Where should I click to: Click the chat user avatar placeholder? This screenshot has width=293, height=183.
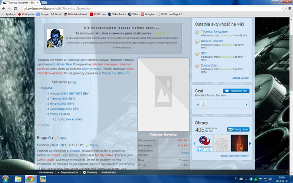(x=203, y=104)
